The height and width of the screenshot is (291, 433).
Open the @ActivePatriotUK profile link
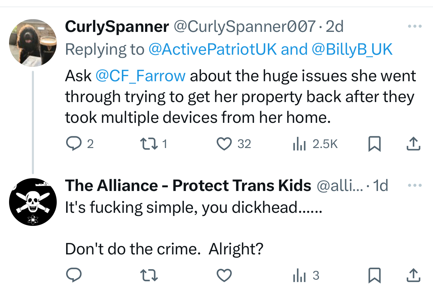[x=212, y=49]
